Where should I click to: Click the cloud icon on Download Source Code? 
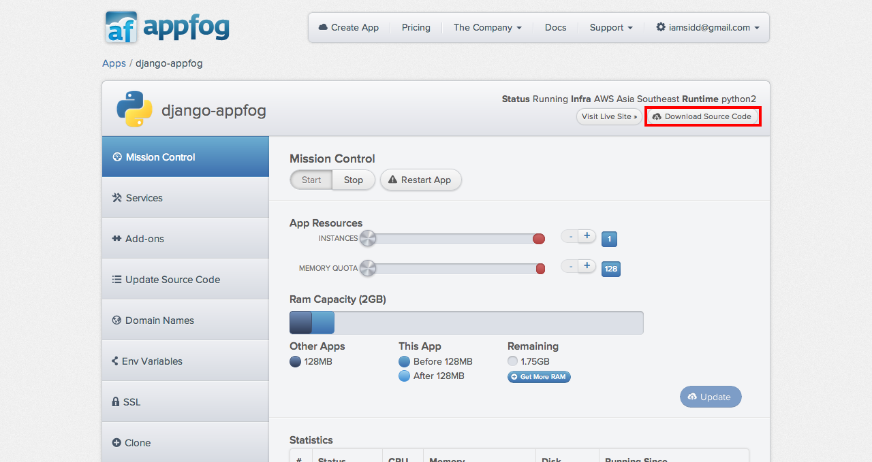click(657, 116)
